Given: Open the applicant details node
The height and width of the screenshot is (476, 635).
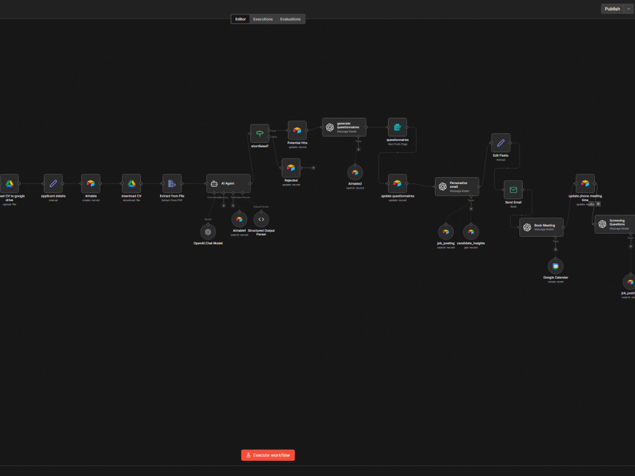Looking at the screenshot, I should pos(53,183).
